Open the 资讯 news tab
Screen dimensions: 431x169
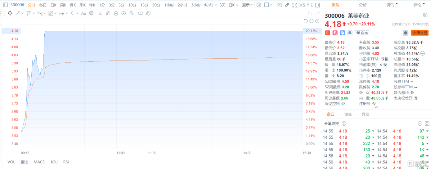coord(390,5)
